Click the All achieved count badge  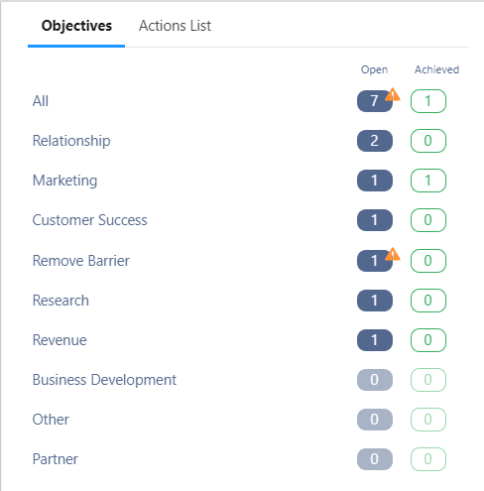pos(428,101)
